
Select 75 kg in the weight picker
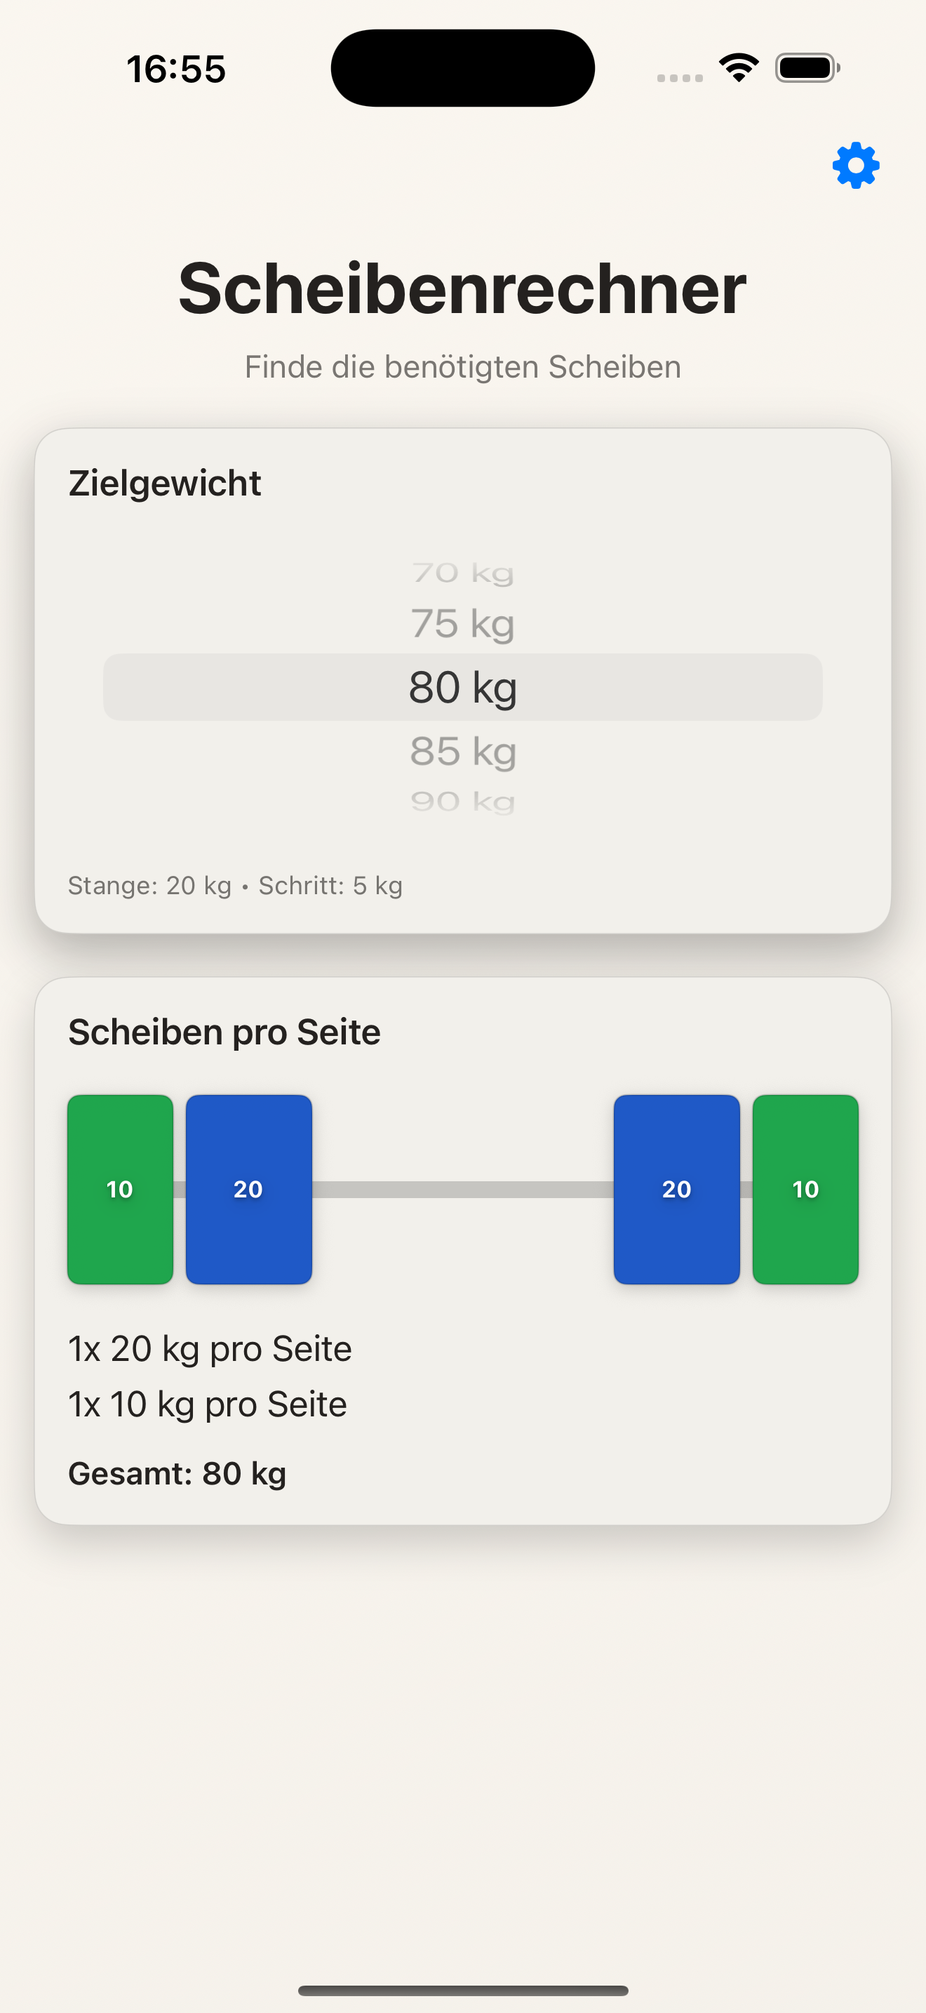tap(462, 625)
